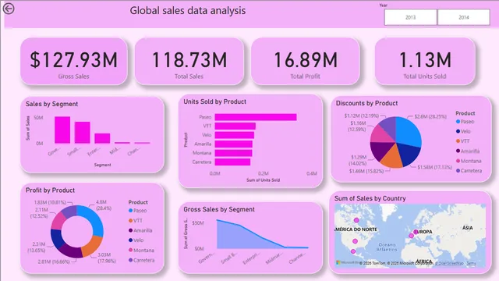Click the Sales by Segment chart title

[x=51, y=104]
